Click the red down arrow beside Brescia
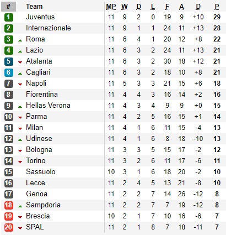Screen dimensions: 226x235 20,217
